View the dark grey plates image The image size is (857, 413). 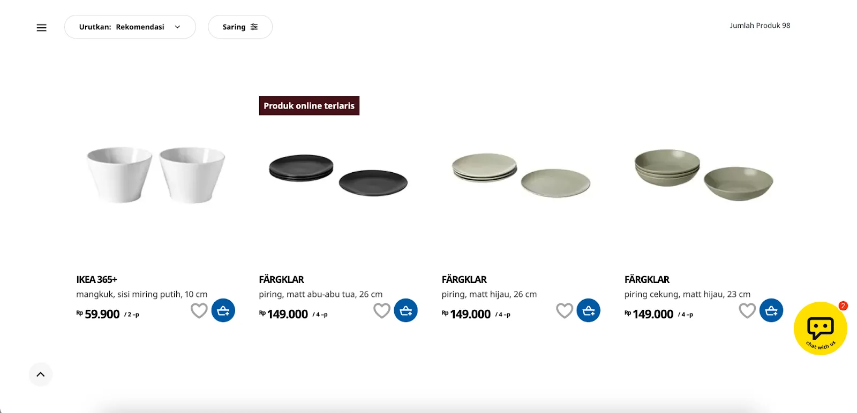[338, 175]
